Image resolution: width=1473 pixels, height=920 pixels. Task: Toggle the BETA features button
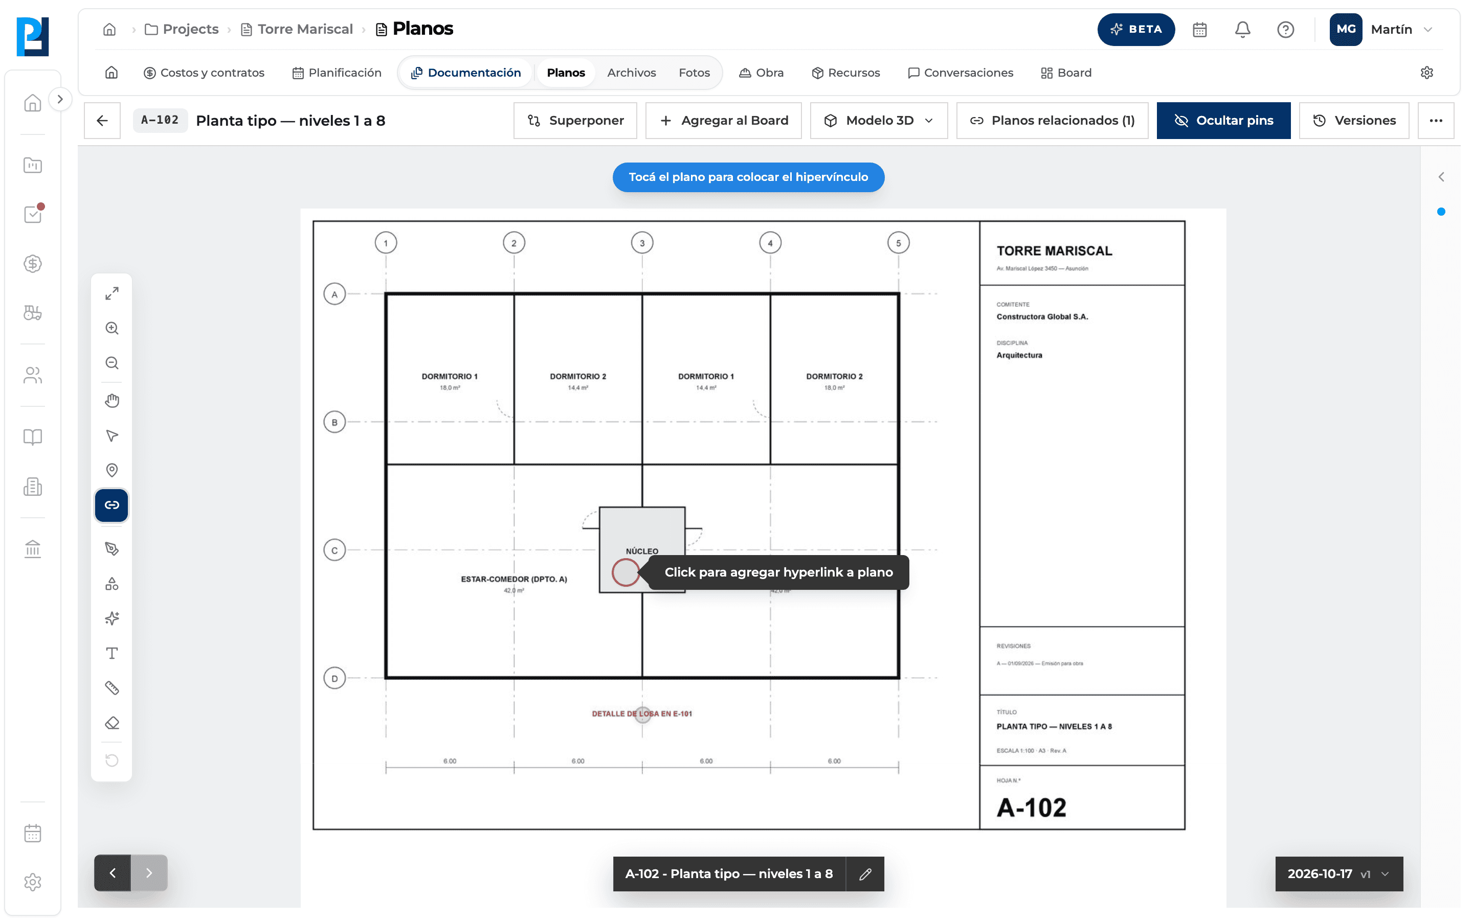(x=1136, y=29)
